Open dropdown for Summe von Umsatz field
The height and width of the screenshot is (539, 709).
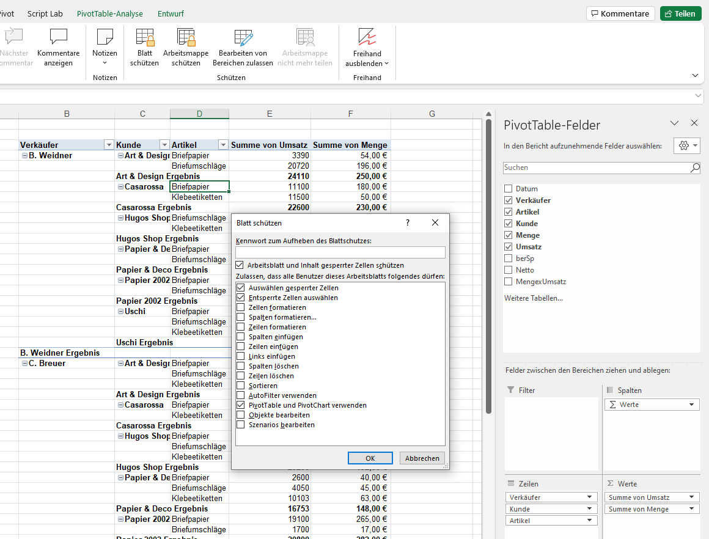(691, 497)
